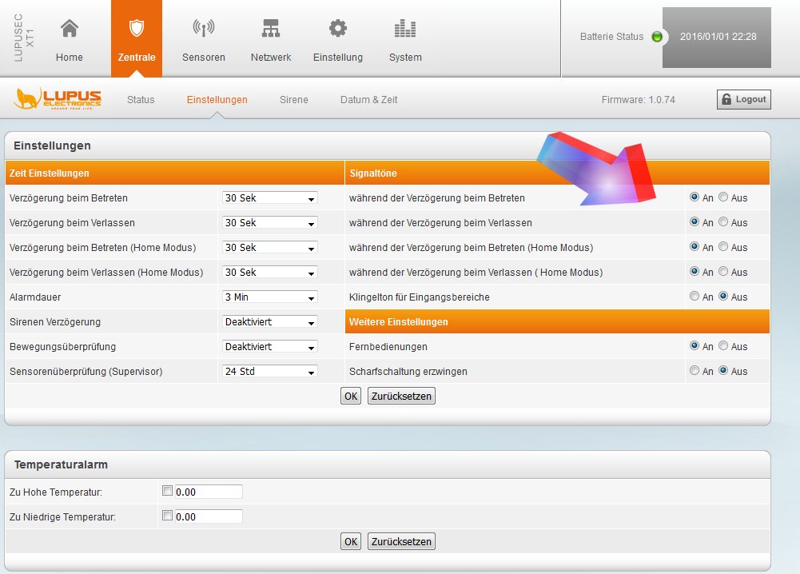Go to the Datum & Zeit tab

click(368, 100)
